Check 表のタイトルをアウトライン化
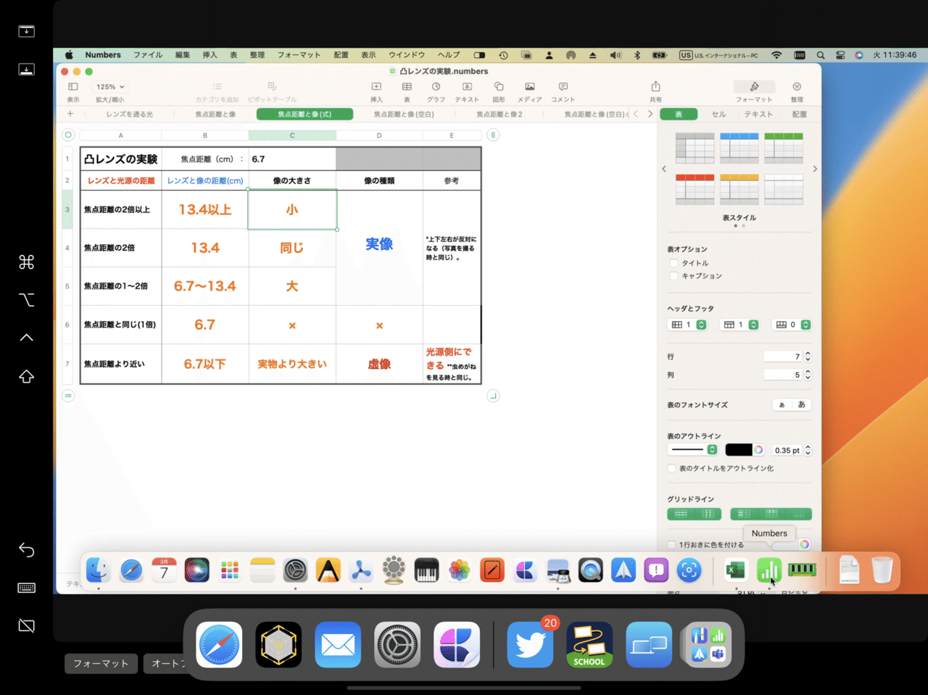Viewport: 928px width, 695px height. tap(672, 468)
